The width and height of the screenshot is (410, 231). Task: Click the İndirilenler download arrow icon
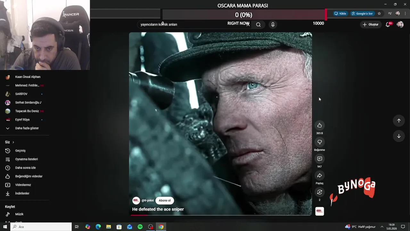[8, 193]
